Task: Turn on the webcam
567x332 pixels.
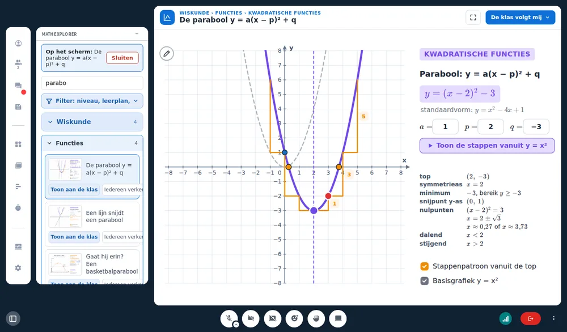Action: (x=251, y=318)
